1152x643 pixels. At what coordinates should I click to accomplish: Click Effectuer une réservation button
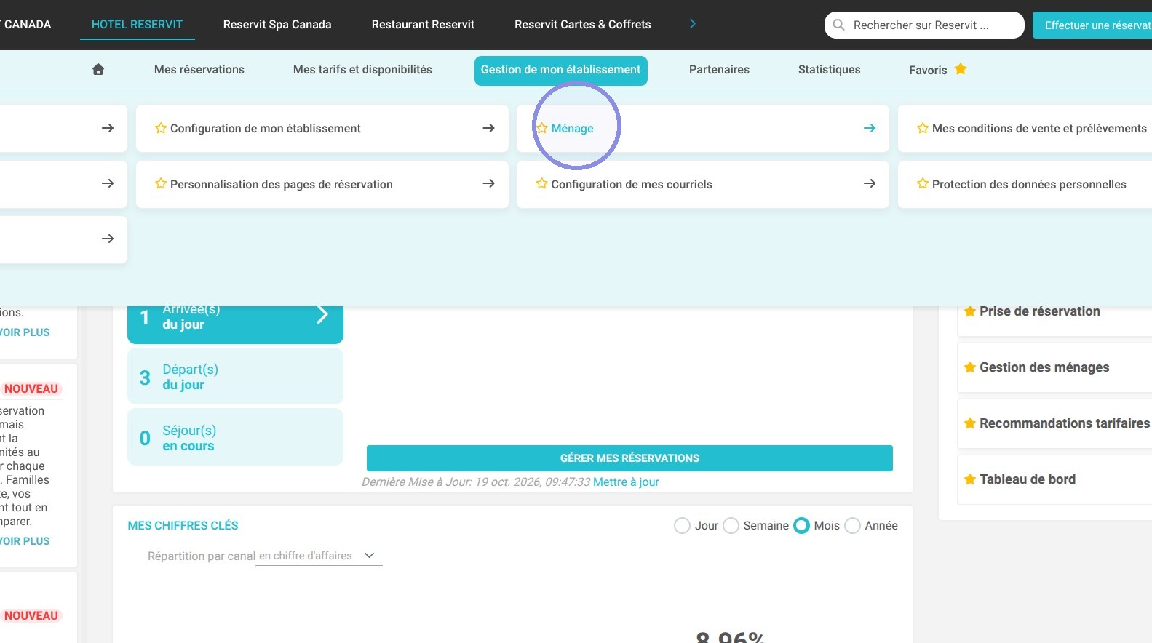[1092, 25]
